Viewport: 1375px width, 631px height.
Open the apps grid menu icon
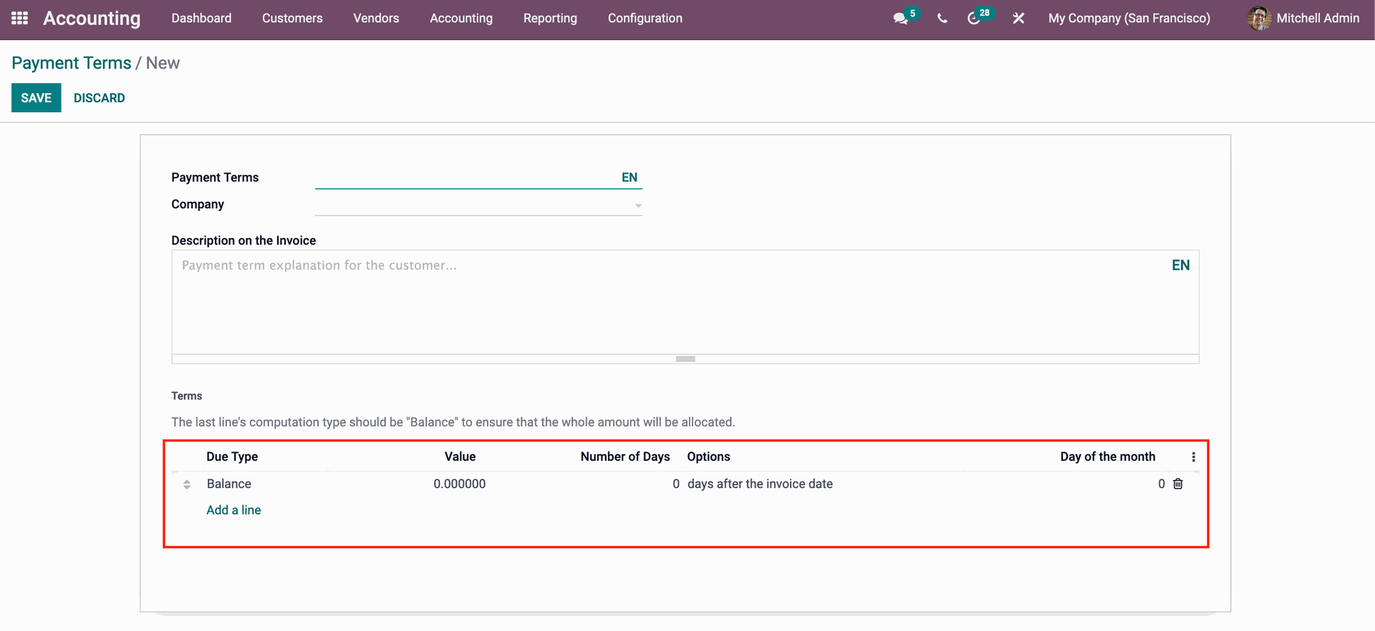pos(19,18)
